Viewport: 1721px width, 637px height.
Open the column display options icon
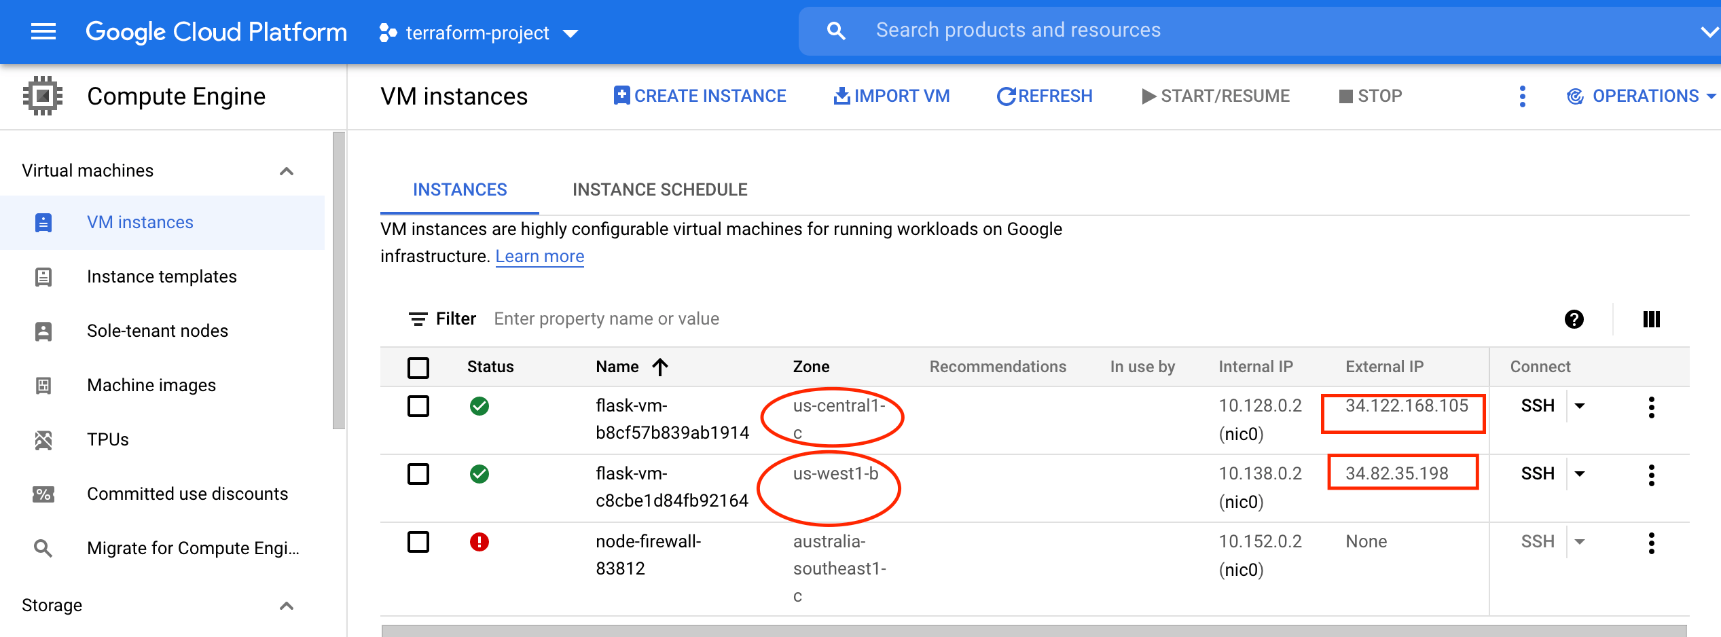pyautogui.click(x=1651, y=319)
